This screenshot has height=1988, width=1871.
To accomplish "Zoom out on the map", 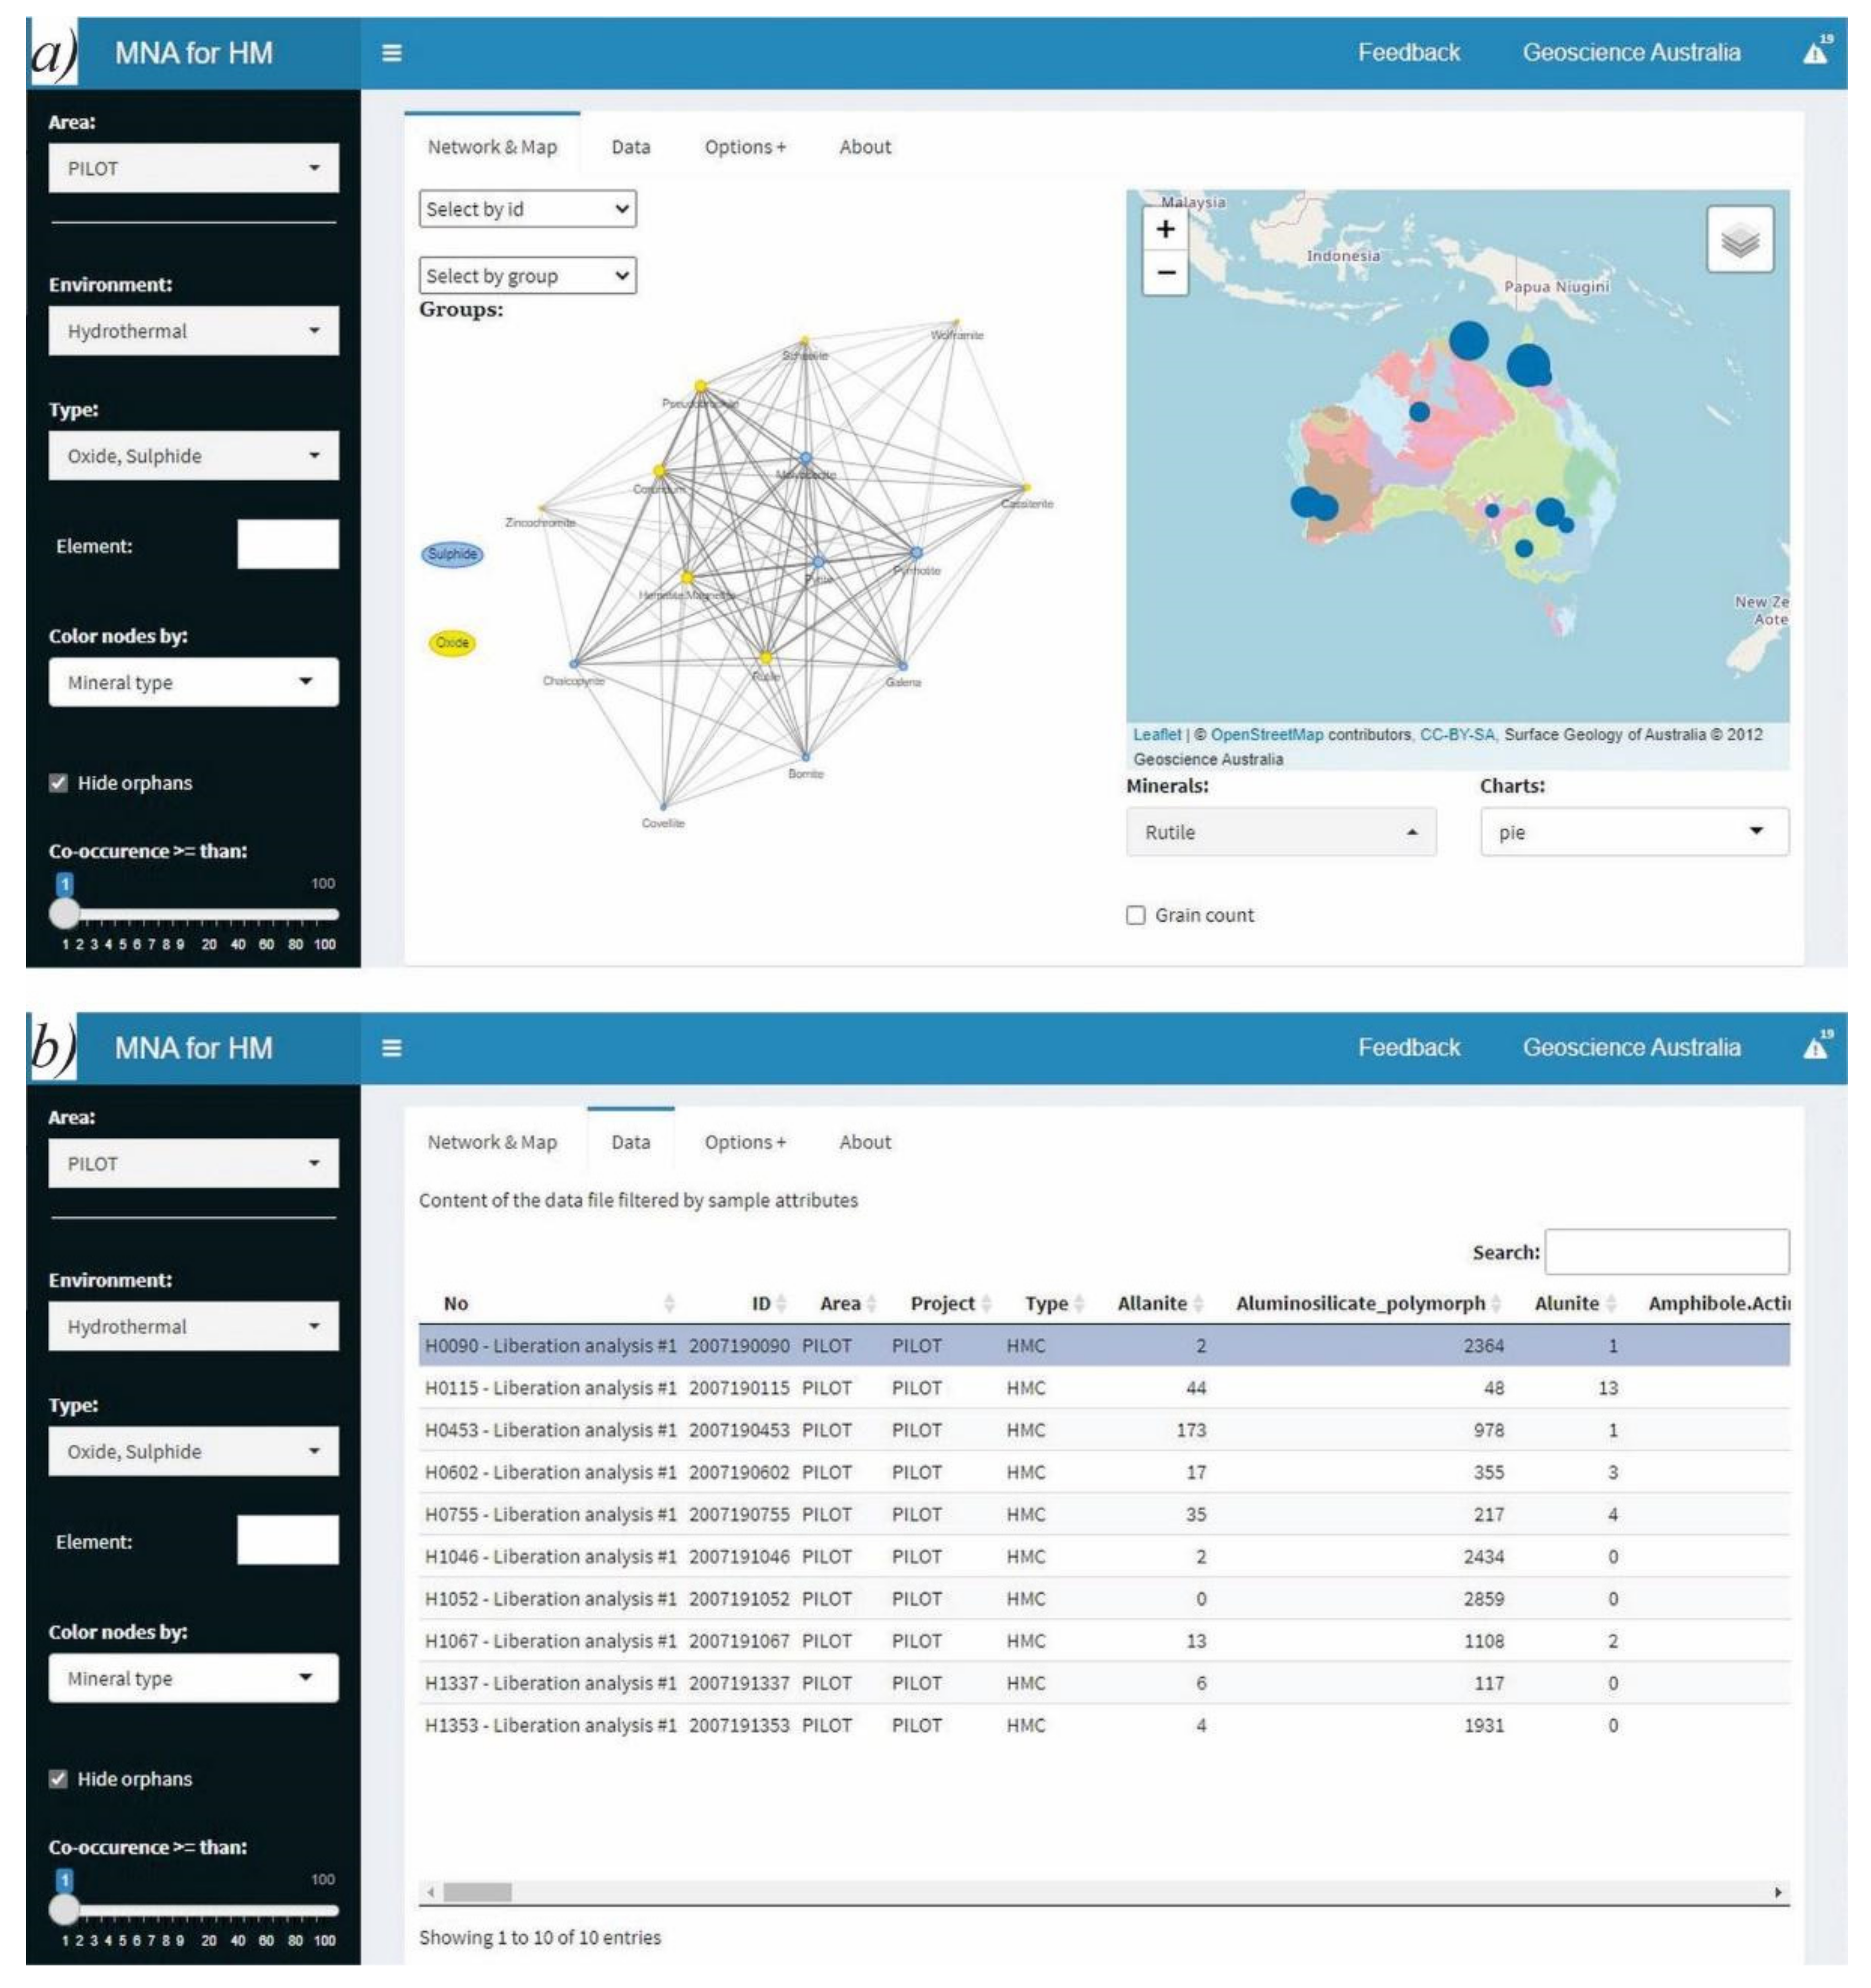I will [1165, 272].
